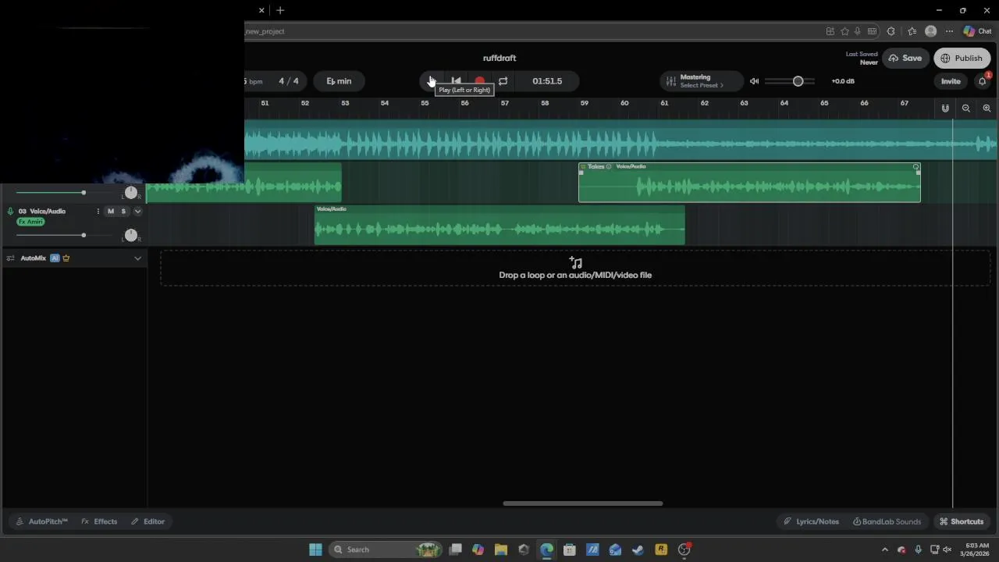The width and height of the screenshot is (999, 562).
Task: Click the AutoMix premium crown icon
Action: click(66, 258)
